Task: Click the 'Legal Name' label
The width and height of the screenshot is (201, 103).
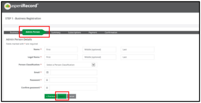Action: click(x=34, y=57)
